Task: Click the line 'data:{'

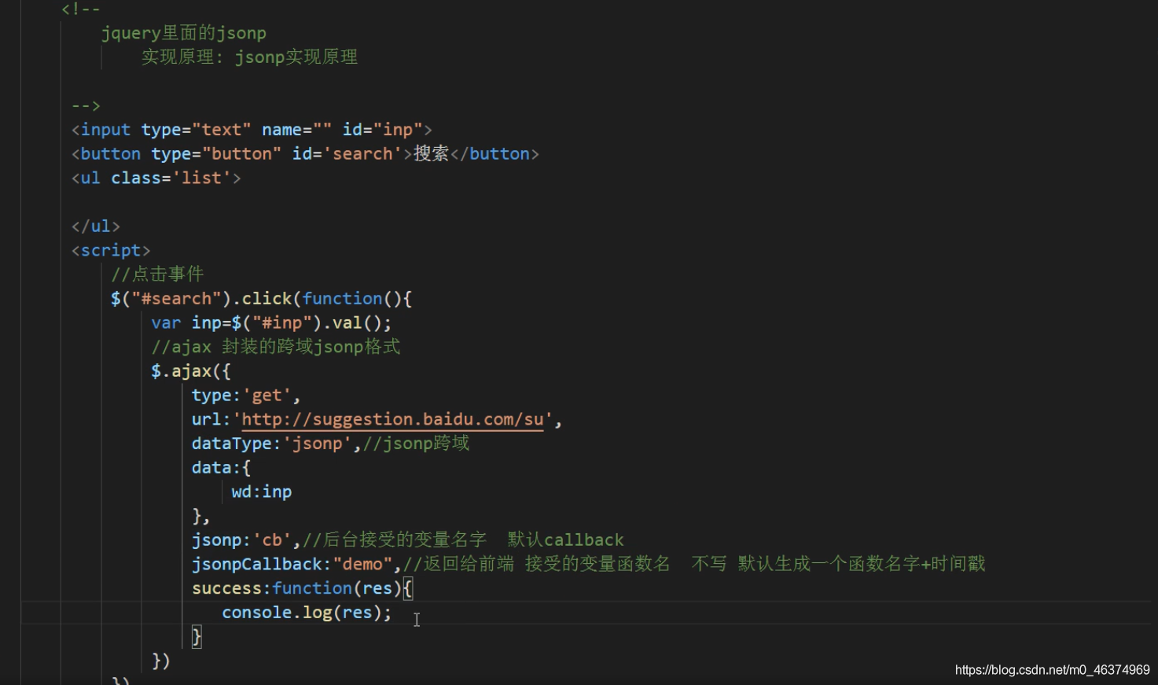Action: click(x=221, y=468)
